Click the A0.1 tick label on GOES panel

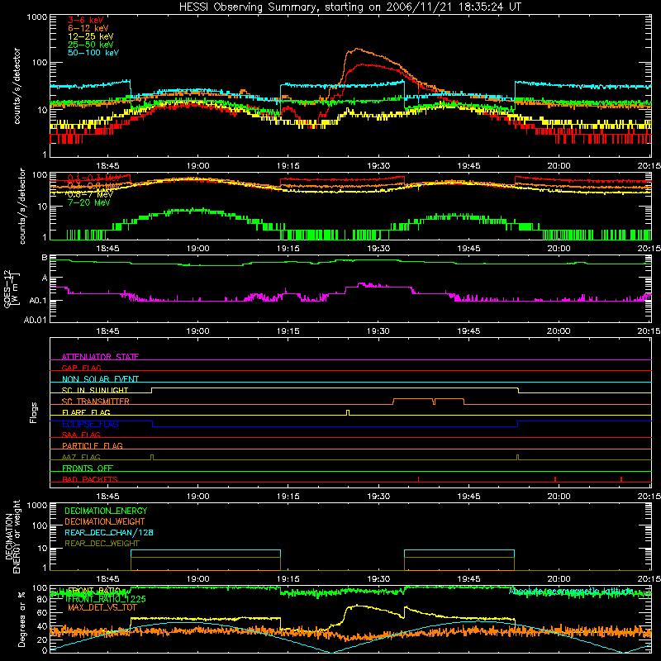tap(37, 301)
